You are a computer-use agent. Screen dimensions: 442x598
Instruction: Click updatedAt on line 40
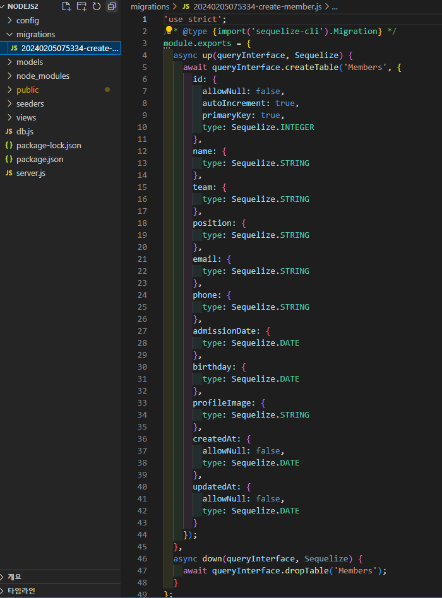point(215,486)
